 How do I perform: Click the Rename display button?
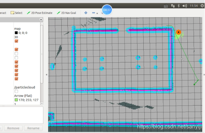point(33,128)
